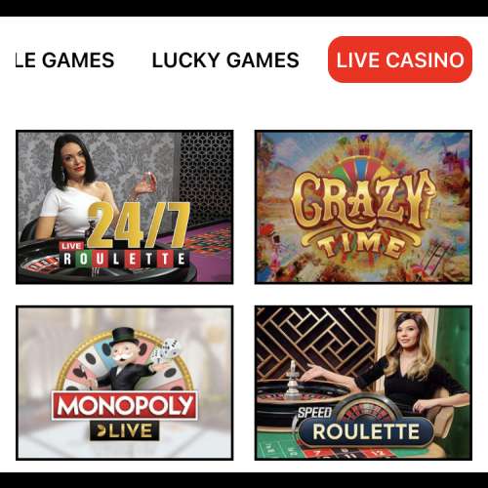
Task: Click the multicolored ROULETTE letter tiles
Action: click(x=124, y=260)
